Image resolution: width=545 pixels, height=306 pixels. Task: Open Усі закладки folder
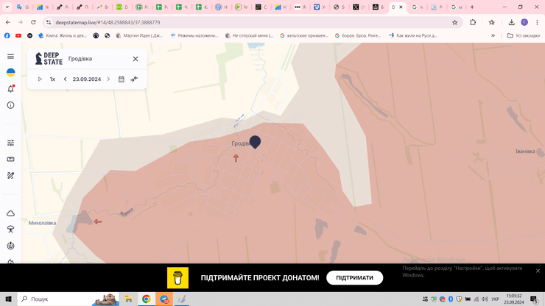[523, 35]
